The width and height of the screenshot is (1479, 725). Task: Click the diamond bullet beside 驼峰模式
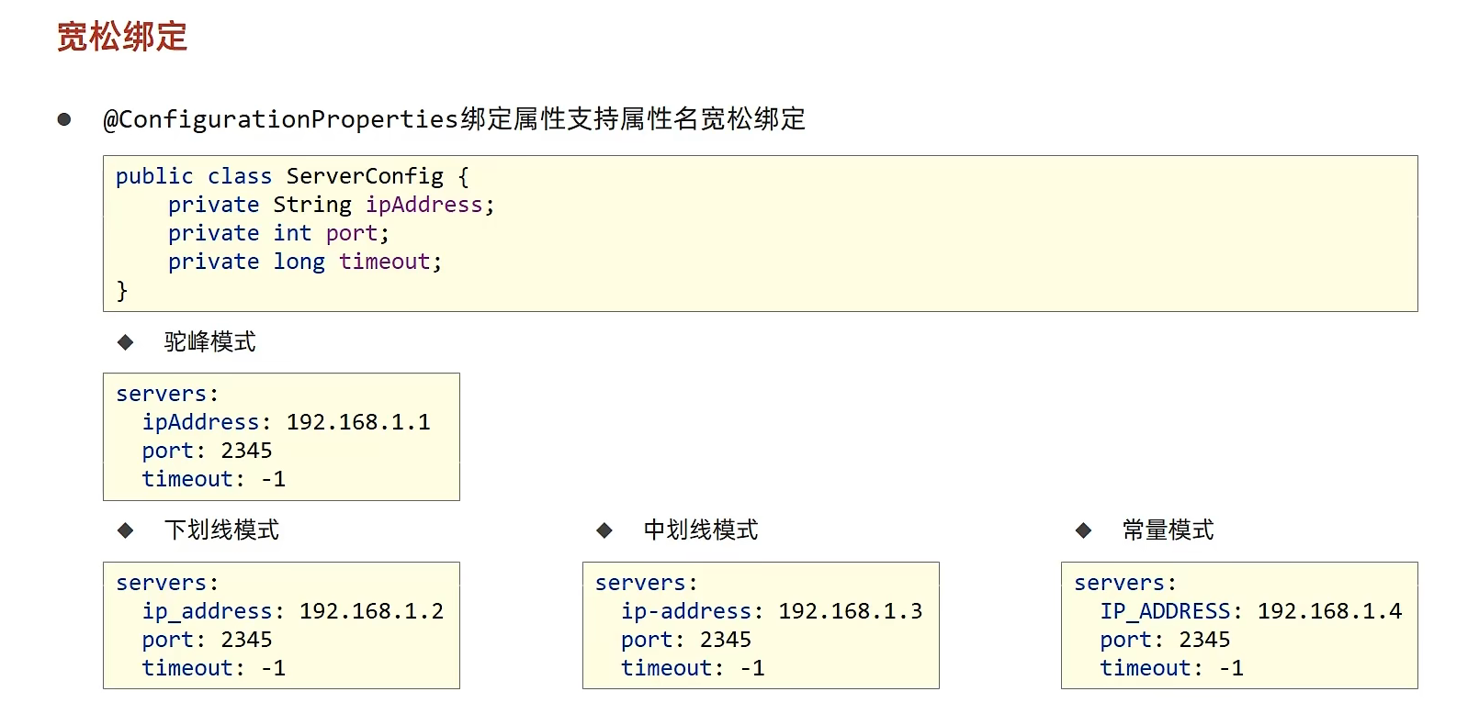click(126, 342)
